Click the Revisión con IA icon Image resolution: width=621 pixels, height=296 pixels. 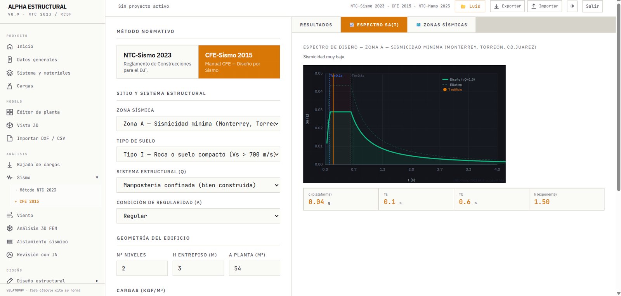click(x=10, y=255)
